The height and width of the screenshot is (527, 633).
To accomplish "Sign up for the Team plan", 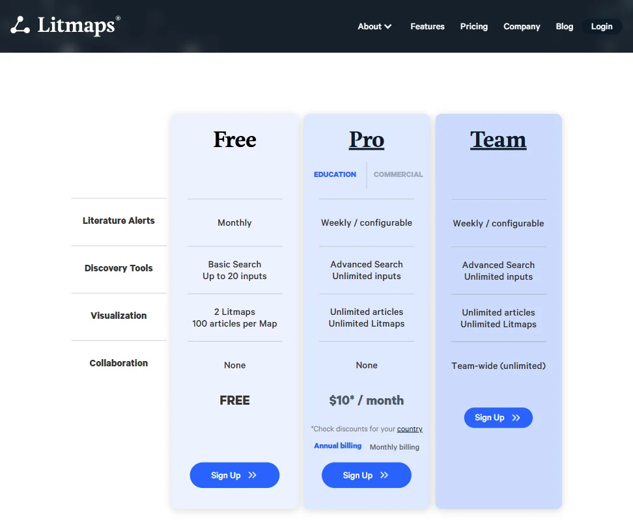I will click(x=498, y=418).
